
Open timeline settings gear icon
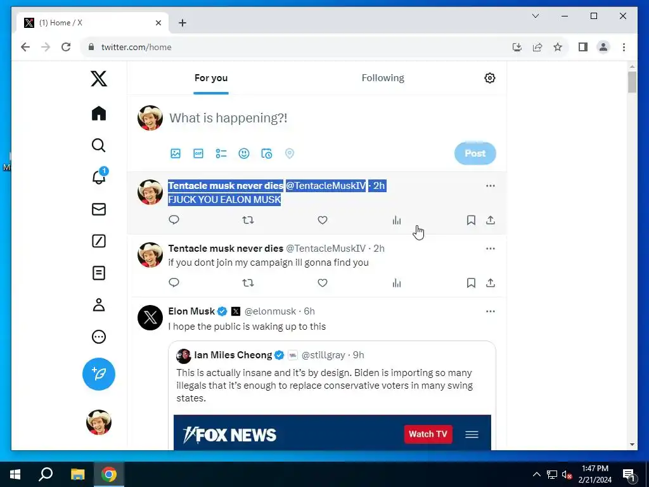490,78
